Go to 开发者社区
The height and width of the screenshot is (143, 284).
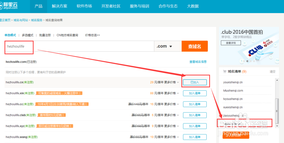[111, 6]
